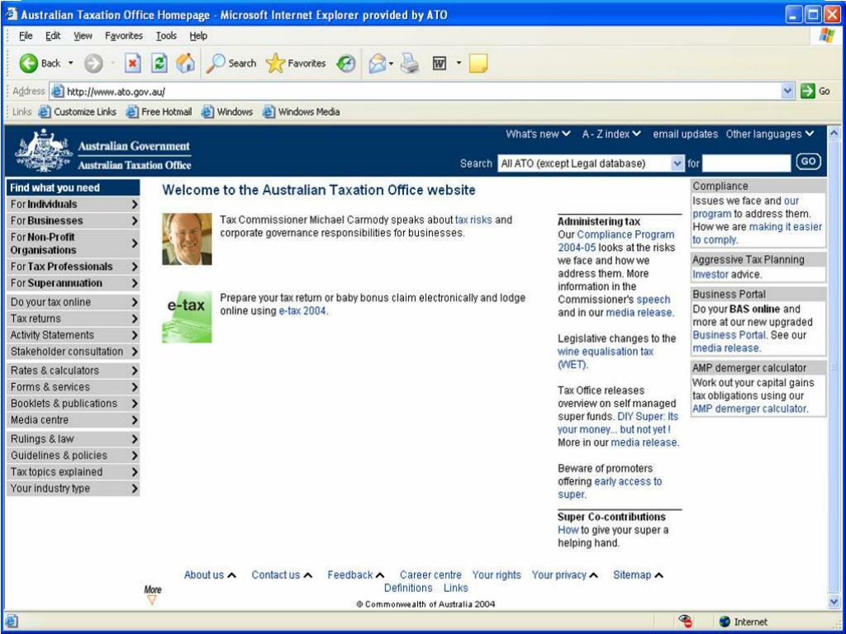Click the Australian Government coat of arms logo
846x634 pixels.
[44, 150]
